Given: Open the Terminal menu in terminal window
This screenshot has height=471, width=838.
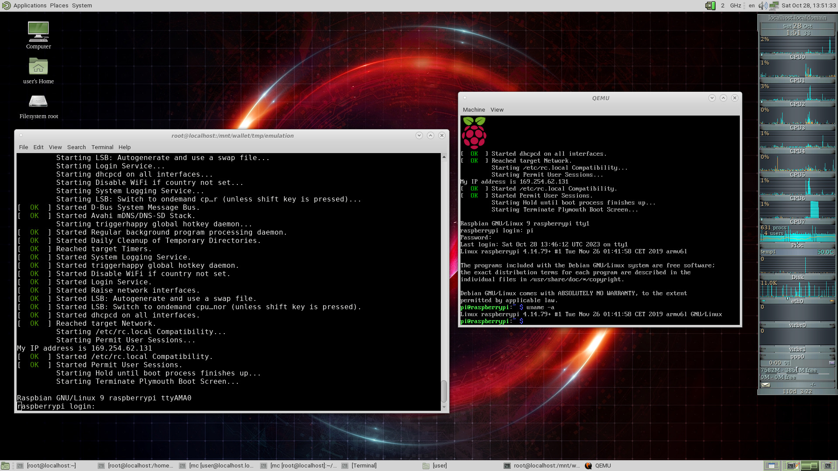Looking at the screenshot, I should [102, 147].
